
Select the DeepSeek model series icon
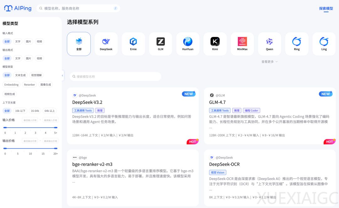pyautogui.click(x=106, y=43)
